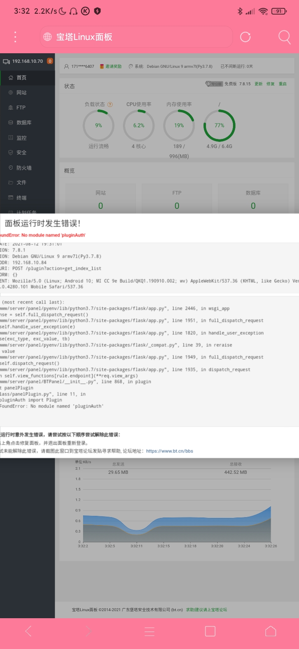Click the 求助|建议请上宝塔论坛 footer link
Screen dimensions: 299x649
(x=206, y=610)
